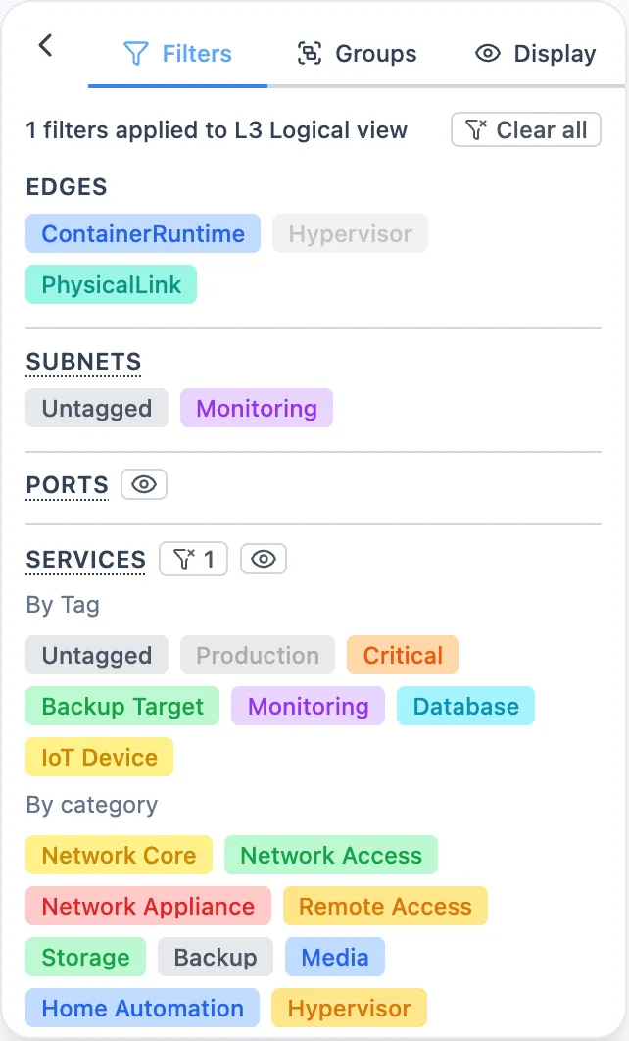Image resolution: width=629 pixels, height=1041 pixels.
Task: Select the IoT Device tag filter
Action: coord(99,757)
